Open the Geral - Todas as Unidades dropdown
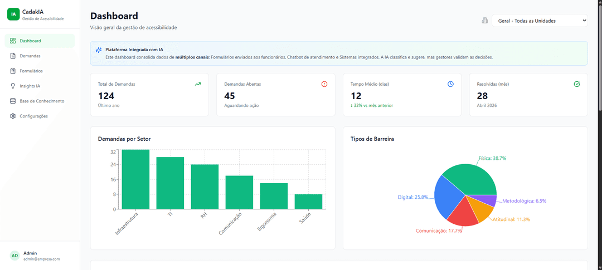This screenshot has height=270, width=602. 540,21
